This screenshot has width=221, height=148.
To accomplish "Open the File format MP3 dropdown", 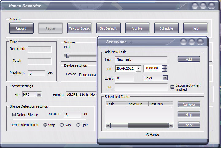I will point(39,94).
